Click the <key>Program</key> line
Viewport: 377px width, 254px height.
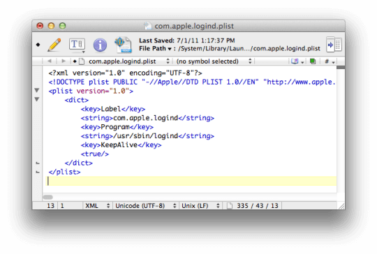click(x=117, y=127)
